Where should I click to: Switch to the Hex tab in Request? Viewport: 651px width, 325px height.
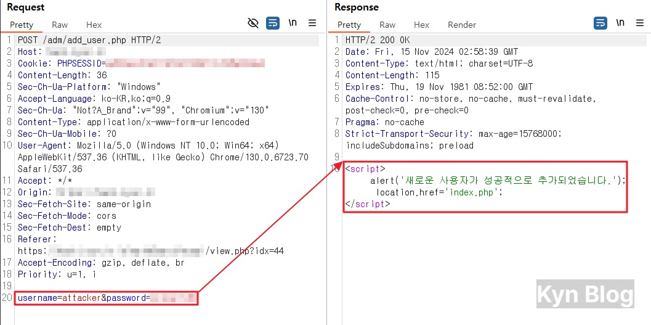point(94,25)
